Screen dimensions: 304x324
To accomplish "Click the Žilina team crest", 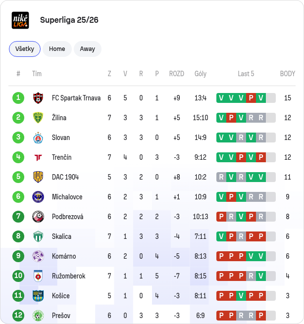I will tap(38, 118).
